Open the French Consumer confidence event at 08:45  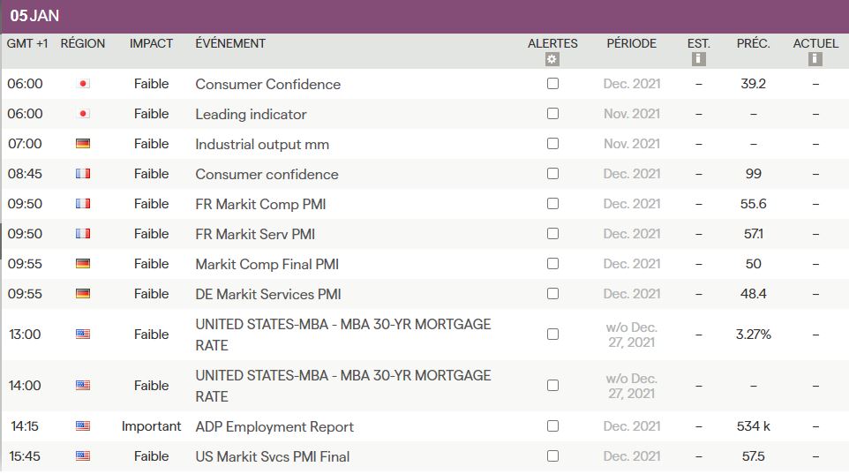coord(267,174)
